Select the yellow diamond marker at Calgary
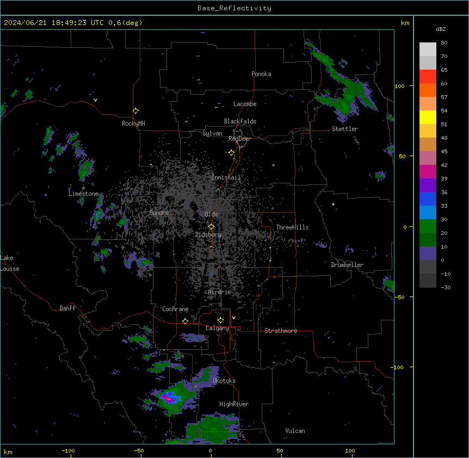The width and height of the screenshot is (469, 458). (220, 320)
